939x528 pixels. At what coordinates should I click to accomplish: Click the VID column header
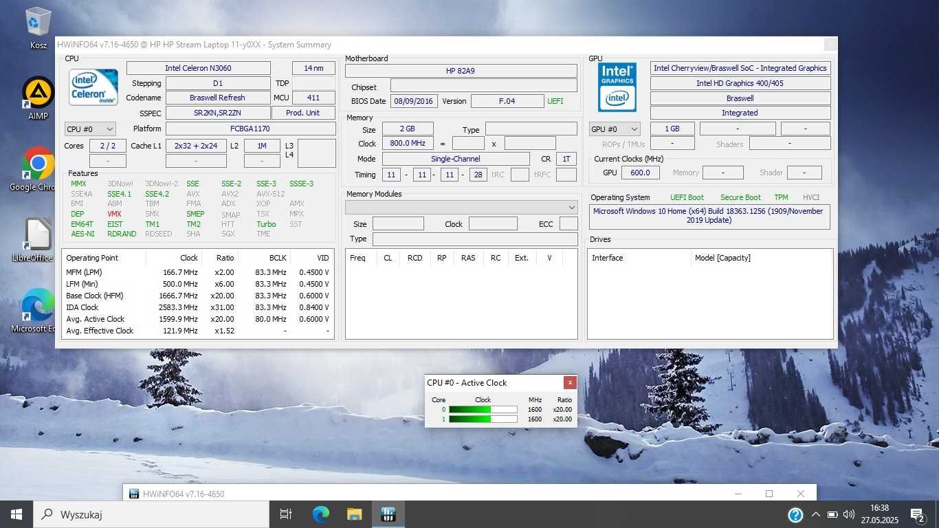311,258
